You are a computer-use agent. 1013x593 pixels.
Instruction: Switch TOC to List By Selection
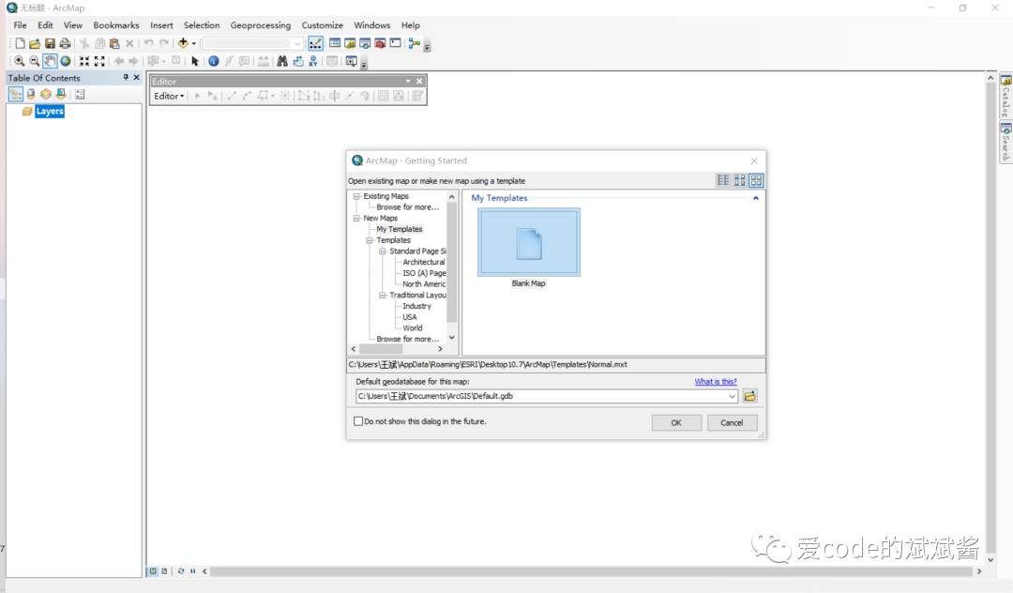(61, 95)
